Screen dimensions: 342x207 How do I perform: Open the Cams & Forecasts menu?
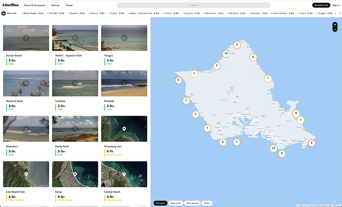point(35,5)
